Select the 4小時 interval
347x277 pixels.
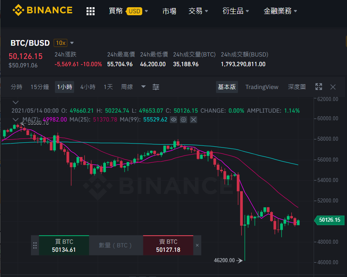coord(88,87)
